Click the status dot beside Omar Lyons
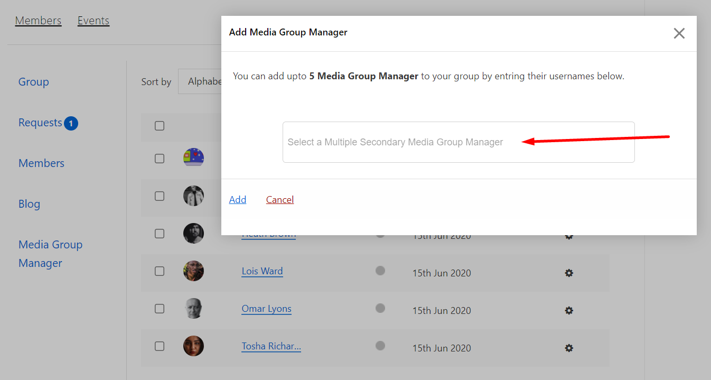The width and height of the screenshot is (711, 380). [x=380, y=308]
